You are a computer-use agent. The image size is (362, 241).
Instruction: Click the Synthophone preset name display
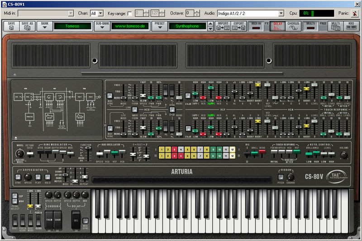click(x=187, y=26)
